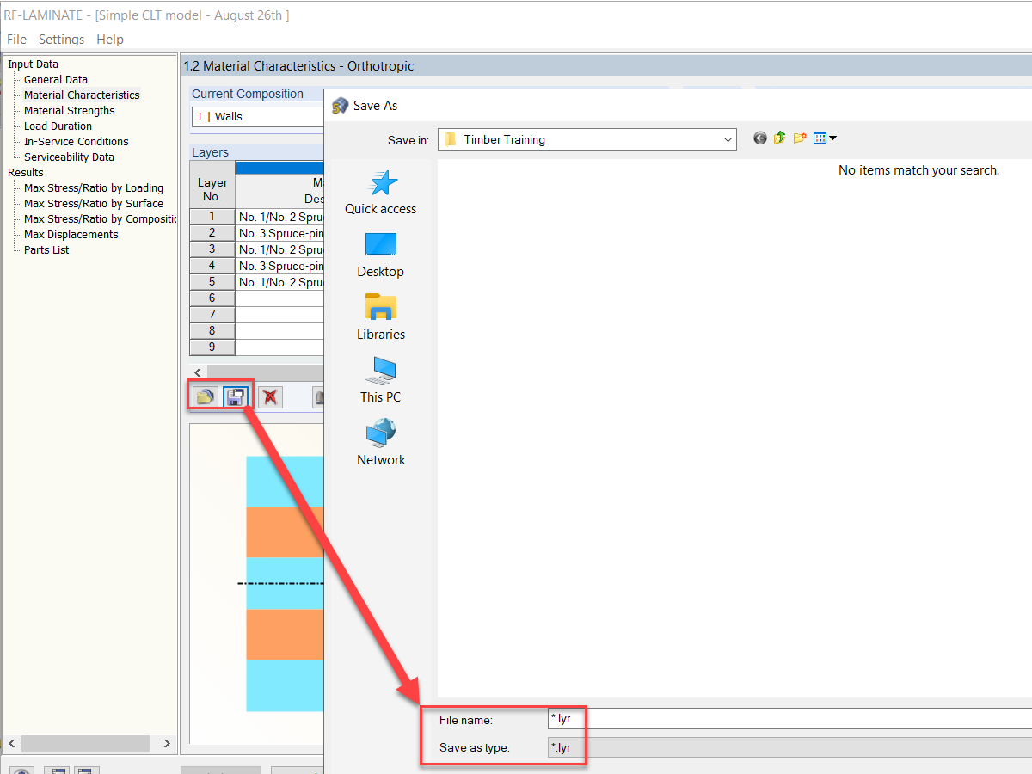This screenshot has width=1032, height=774.
Task: Open the Settings menu
Action: (x=61, y=40)
